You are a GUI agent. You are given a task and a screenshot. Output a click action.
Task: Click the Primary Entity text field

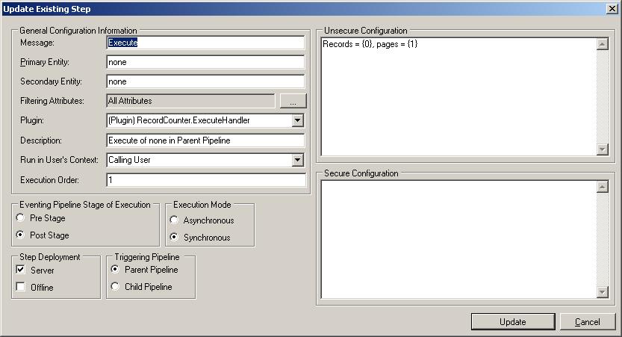tap(205, 62)
